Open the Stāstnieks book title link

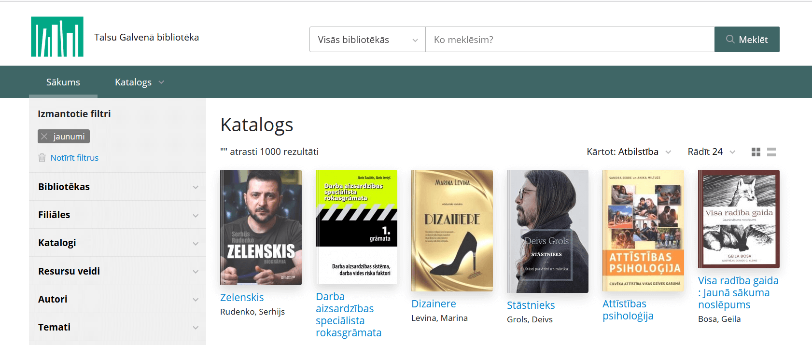[x=531, y=305]
